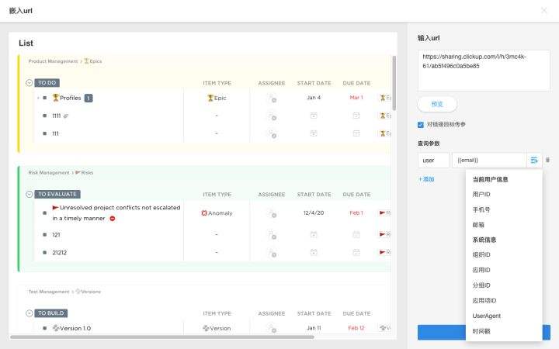Select 用户ID from the variable menu
Screen dimensions: 559x349
click(481, 194)
